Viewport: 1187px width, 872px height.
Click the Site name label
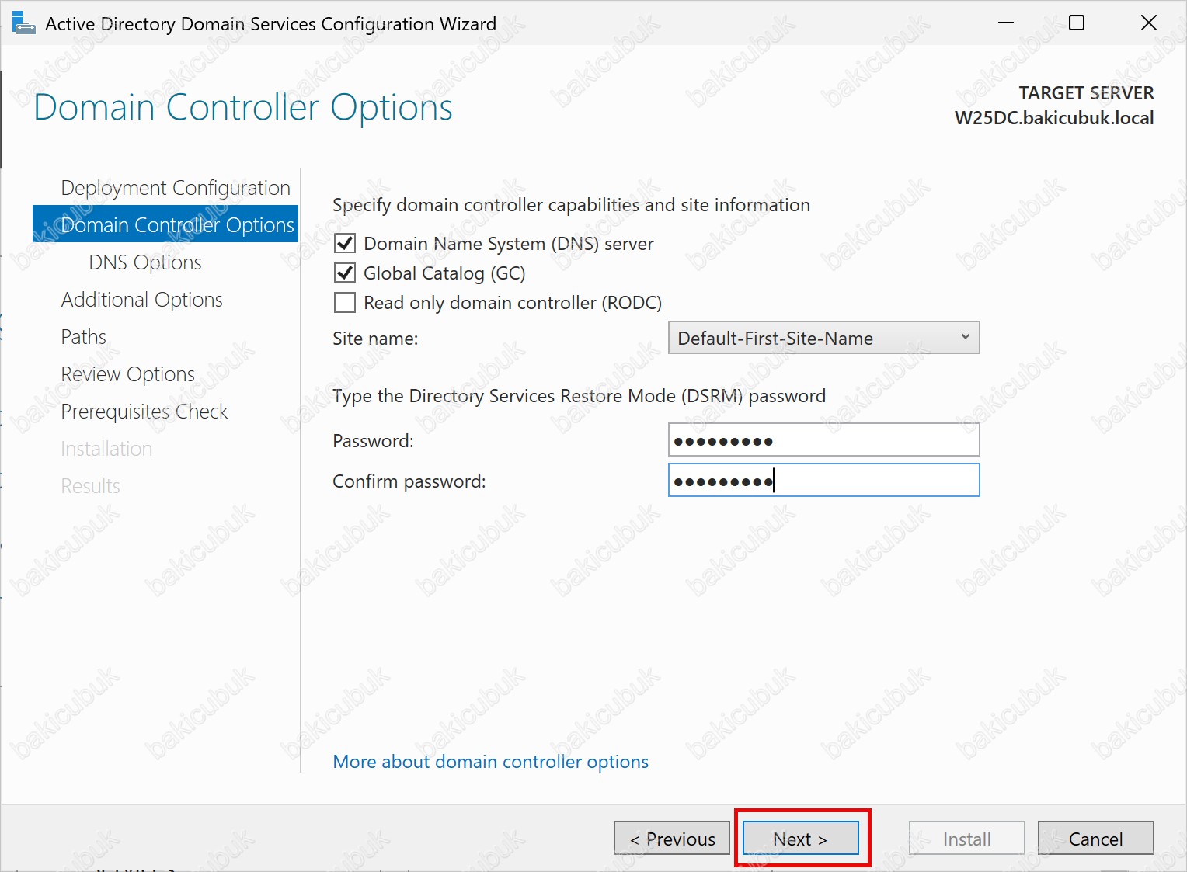tap(375, 339)
